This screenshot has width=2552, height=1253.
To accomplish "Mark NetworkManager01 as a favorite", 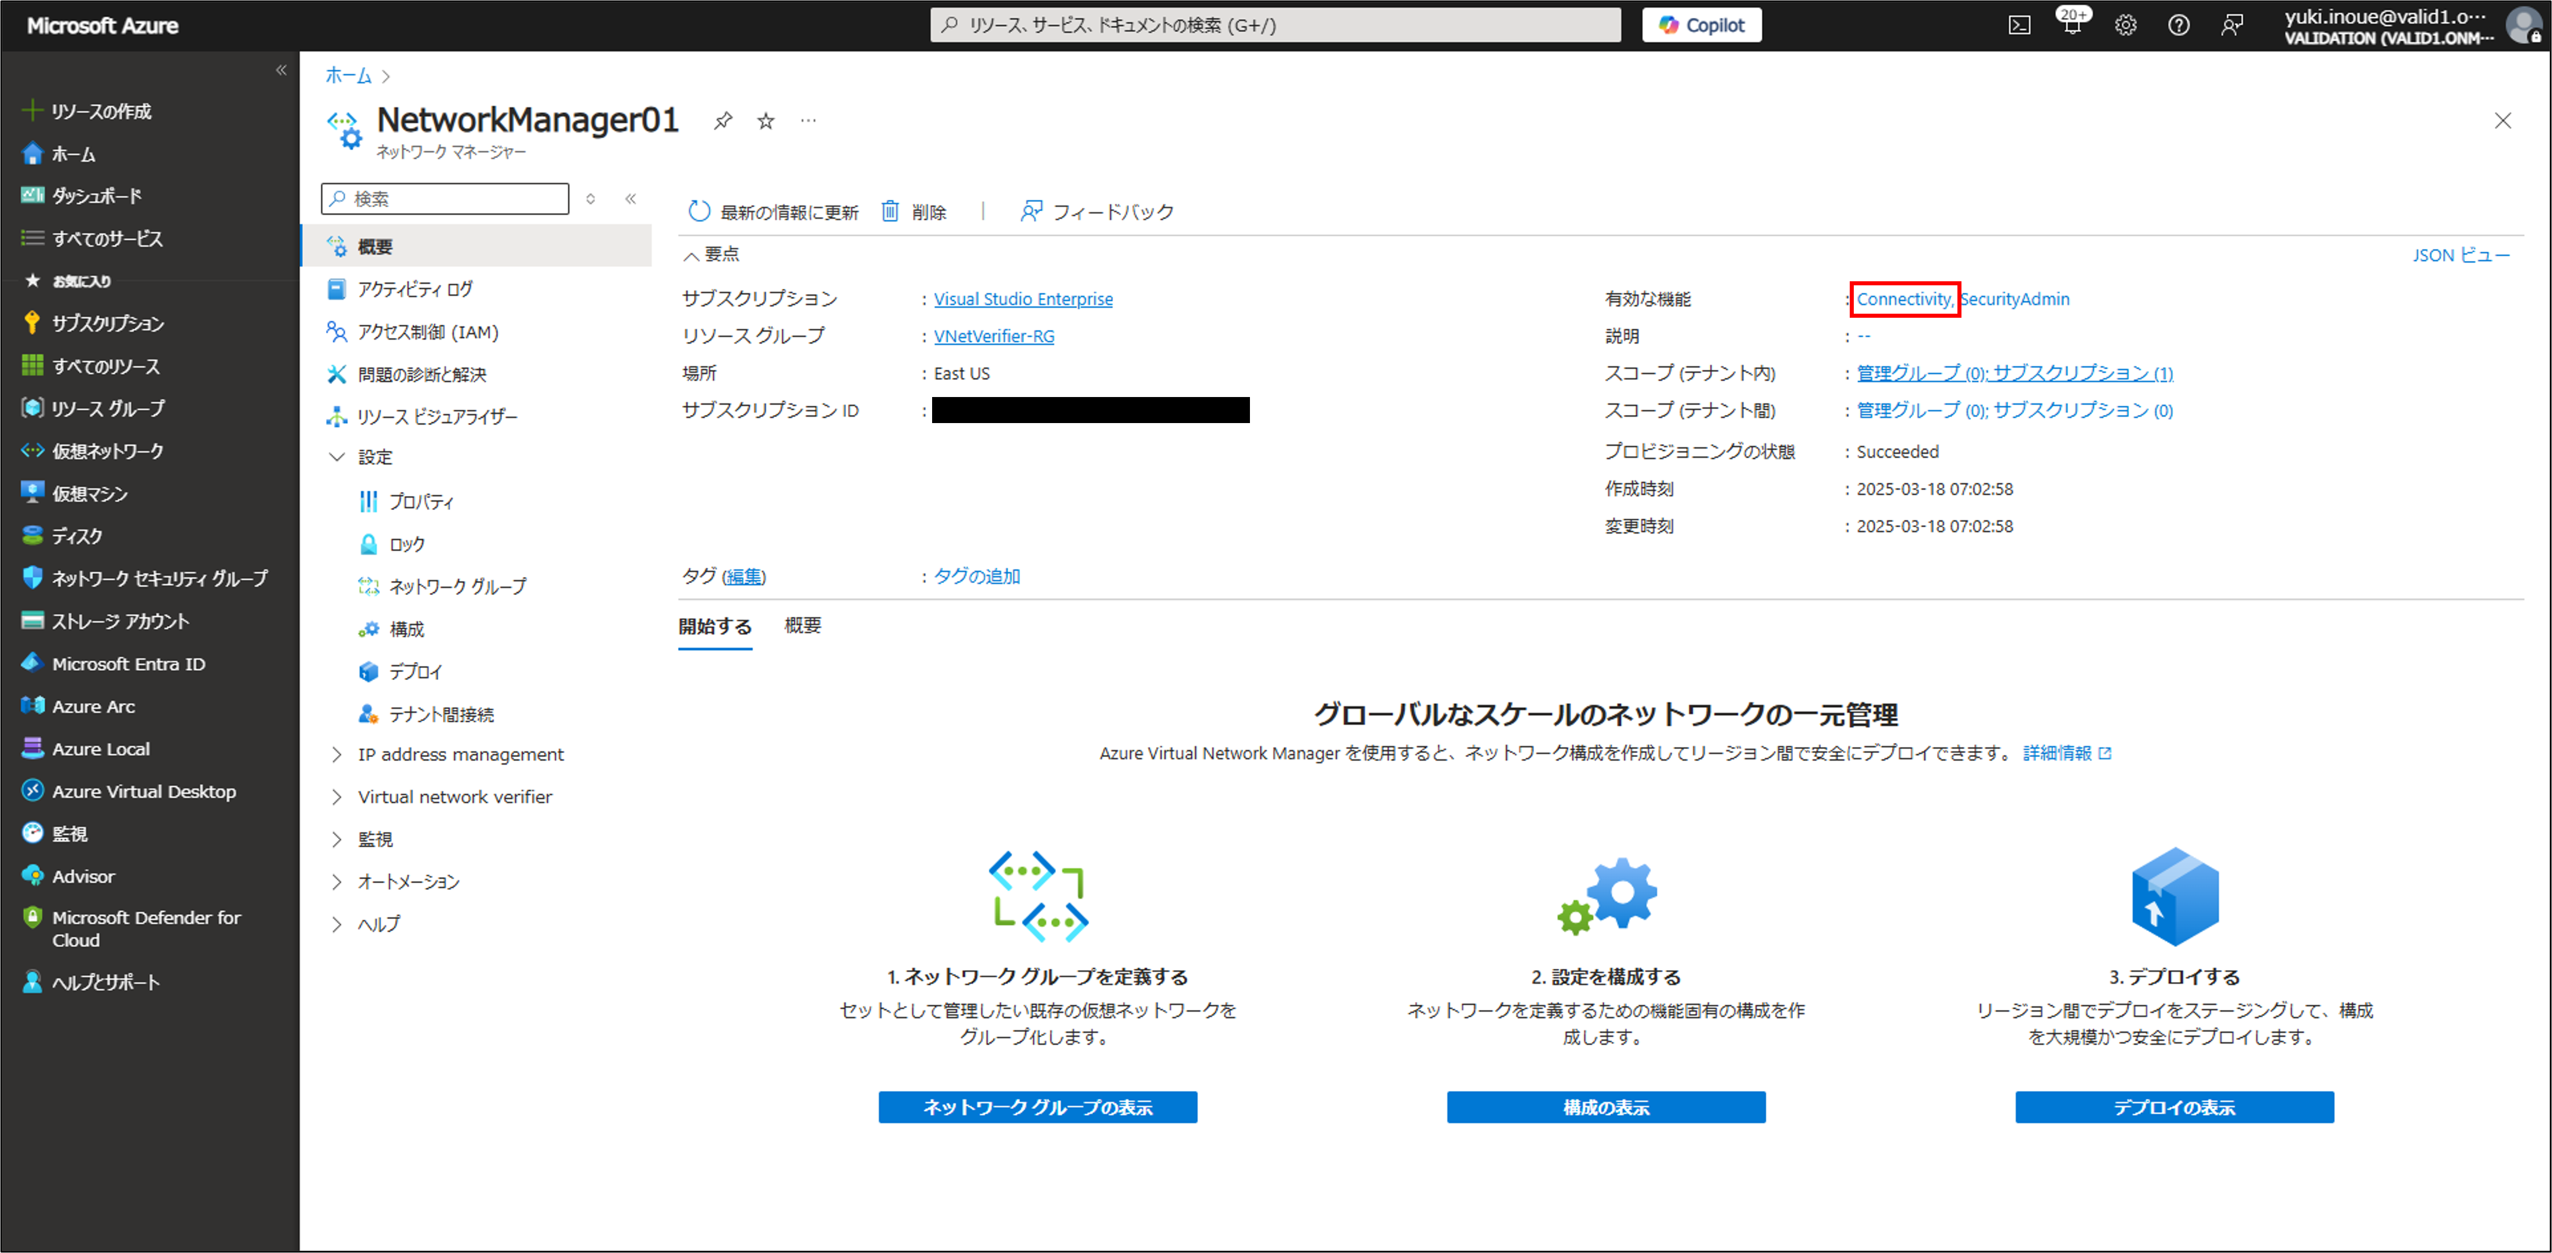I will 766,121.
